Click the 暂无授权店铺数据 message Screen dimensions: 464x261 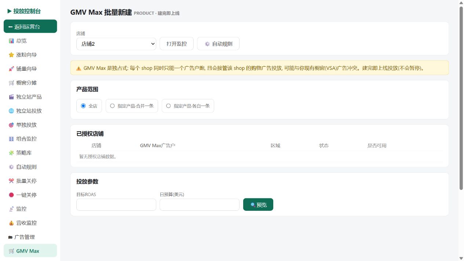[98, 157]
